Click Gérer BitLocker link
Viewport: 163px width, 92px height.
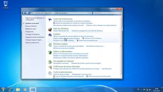[x=106, y=69]
